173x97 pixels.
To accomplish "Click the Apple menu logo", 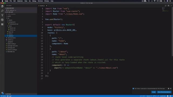I will (2, 1).
